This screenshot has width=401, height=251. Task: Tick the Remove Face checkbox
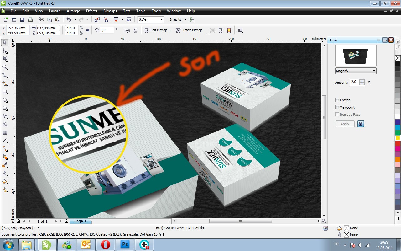337,115
